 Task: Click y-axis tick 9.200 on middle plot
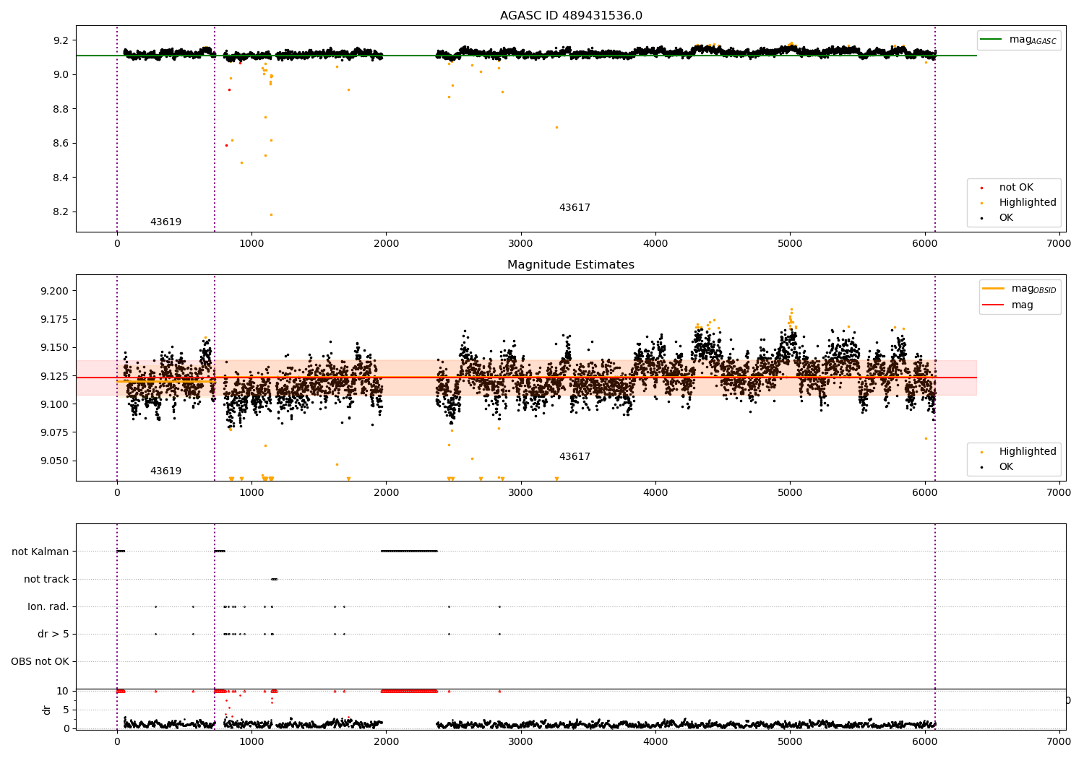point(55,291)
